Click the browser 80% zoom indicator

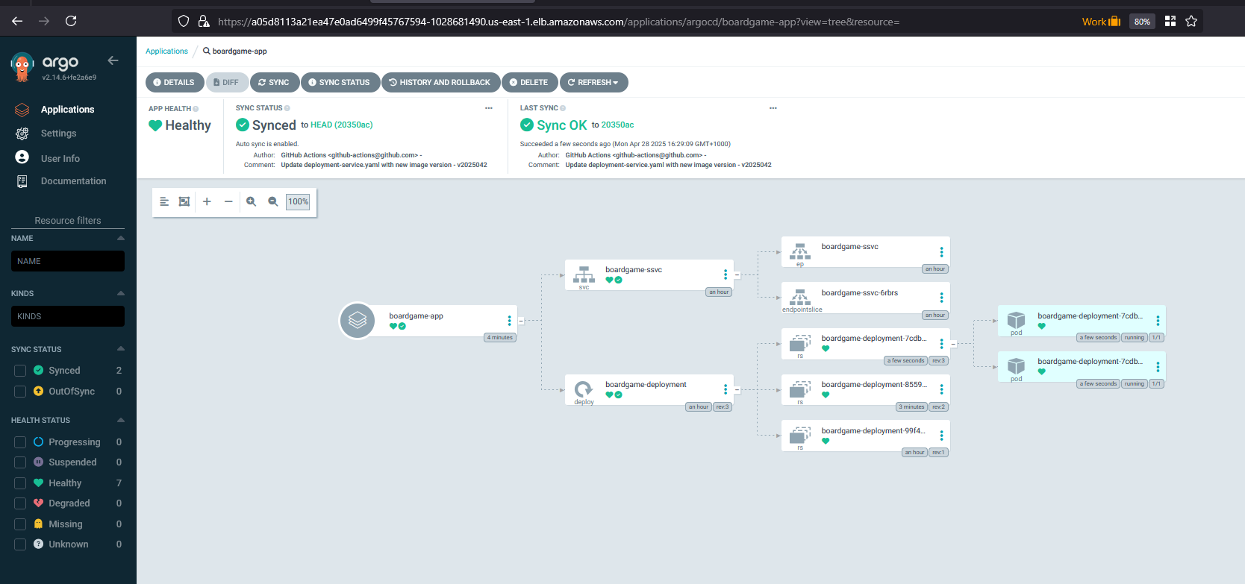[x=1142, y=22]
